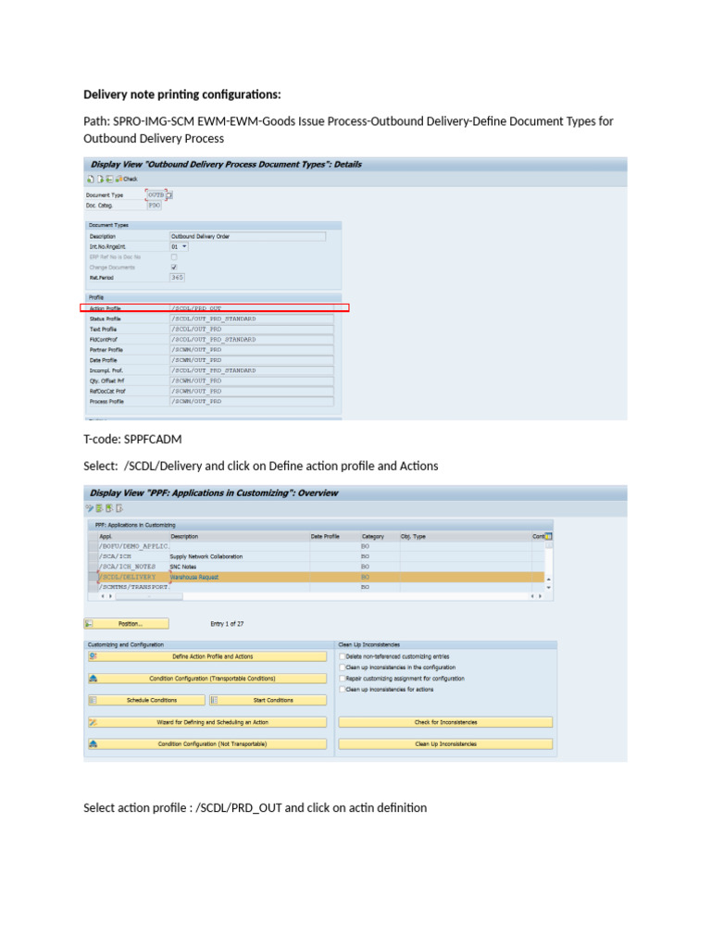Click the Status Profile field value

[x=252, y=318]
